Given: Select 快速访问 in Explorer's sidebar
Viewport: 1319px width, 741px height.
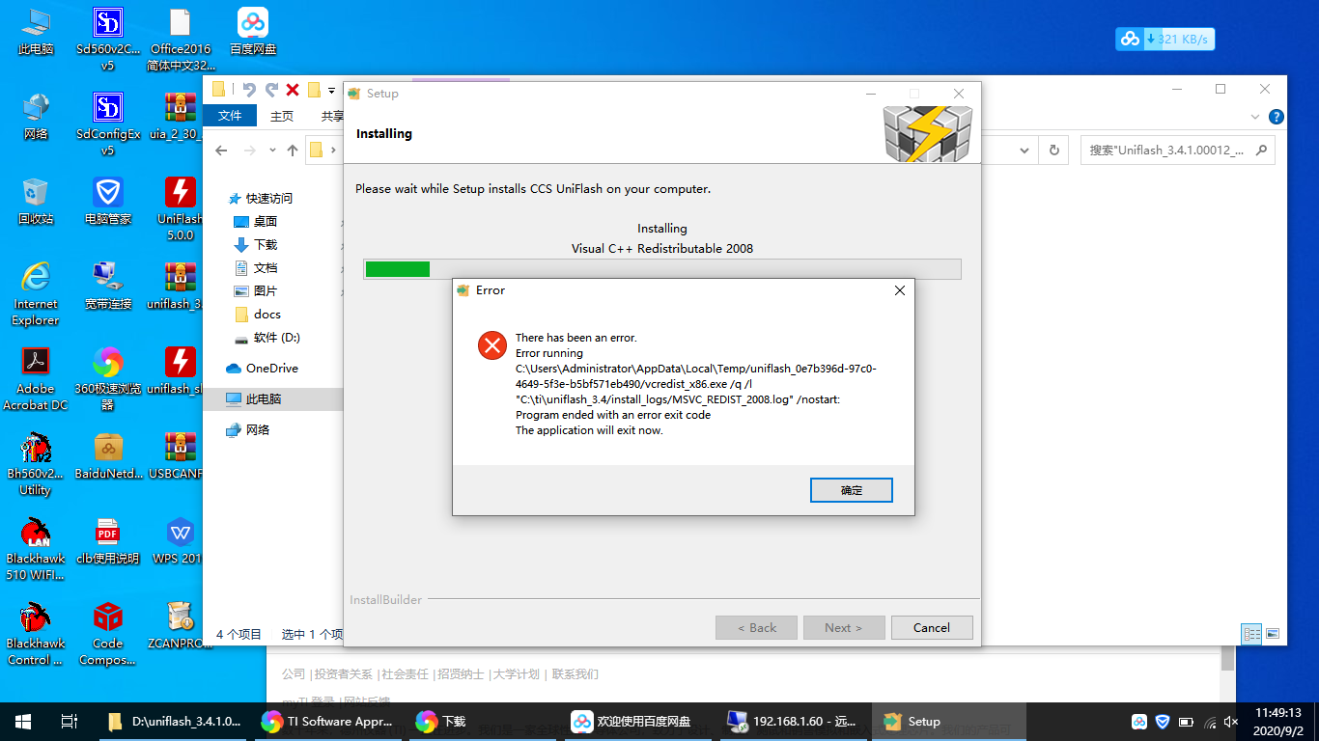Looking at the screenshot, I should pos(261,199).
